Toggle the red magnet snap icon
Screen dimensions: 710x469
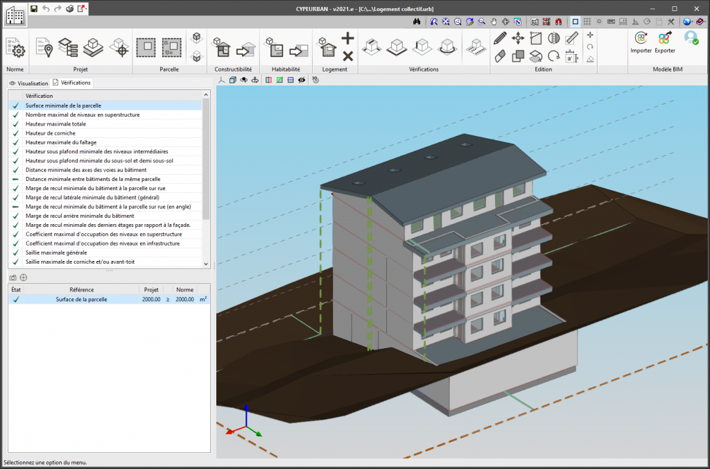pyautogui.click(x=558, y=22)
